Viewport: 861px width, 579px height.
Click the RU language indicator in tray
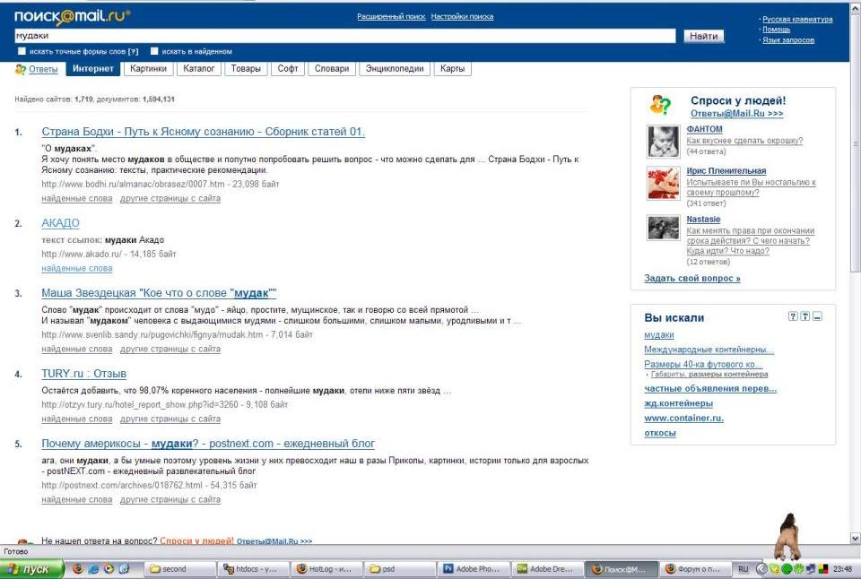(x=743, y=569)
